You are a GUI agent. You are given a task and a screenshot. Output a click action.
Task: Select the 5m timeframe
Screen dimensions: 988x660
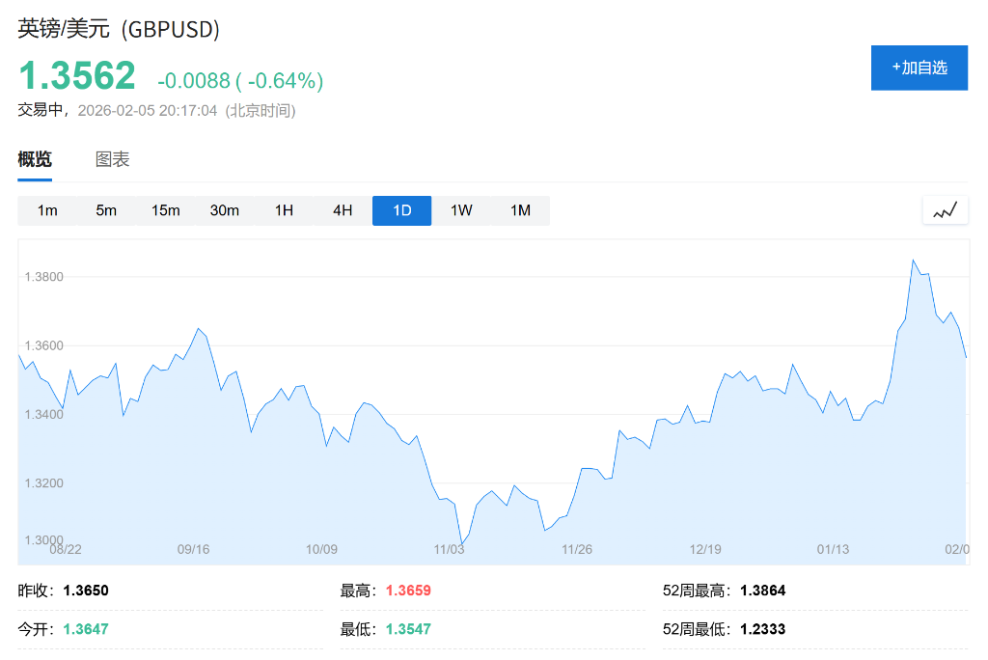[x=106, y=210]
